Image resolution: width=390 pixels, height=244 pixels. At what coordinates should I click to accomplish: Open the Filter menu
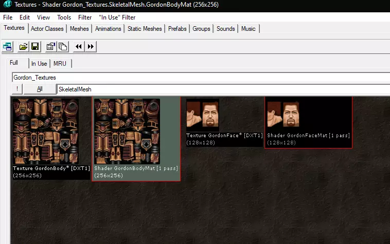click(85, 17)
